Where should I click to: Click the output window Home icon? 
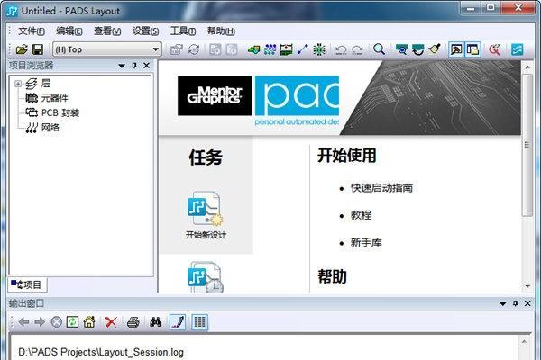(89, 322)
